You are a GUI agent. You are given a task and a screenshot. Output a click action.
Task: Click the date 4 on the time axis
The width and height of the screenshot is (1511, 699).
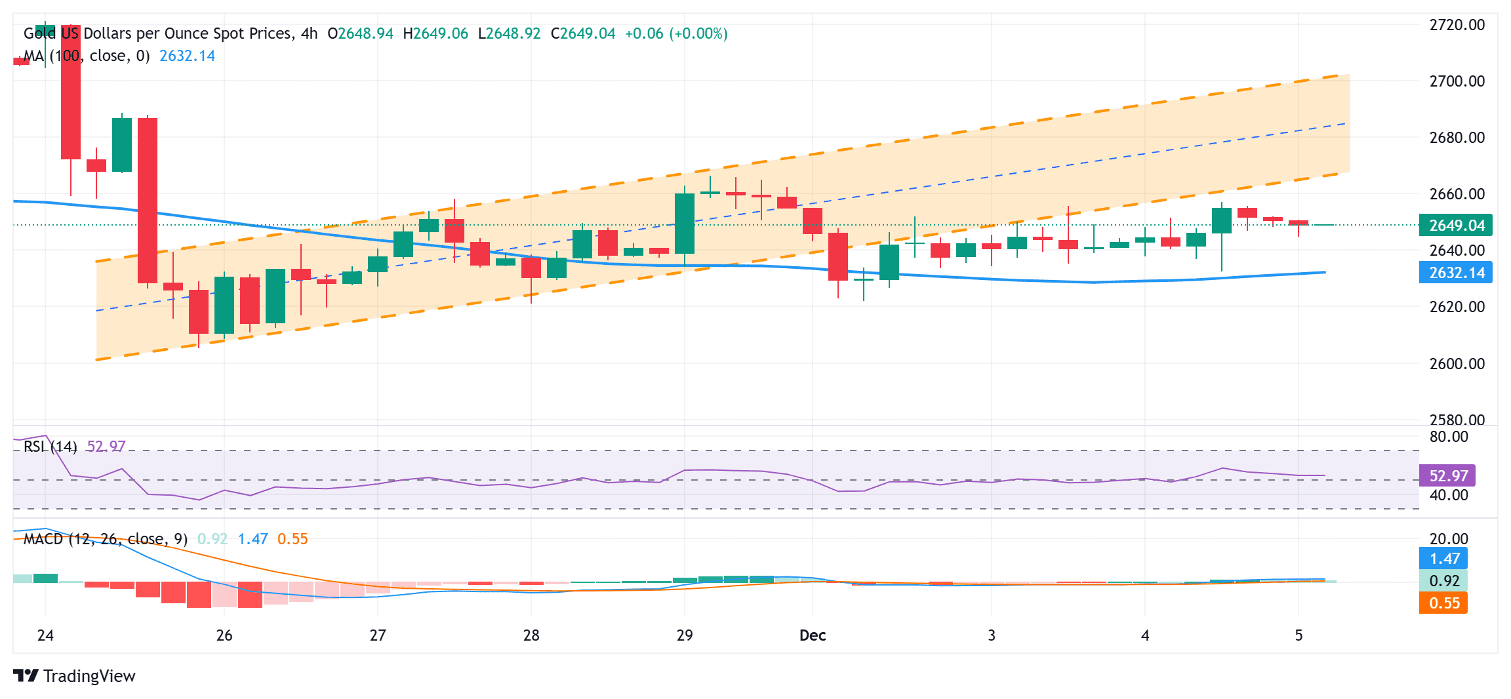point(1145,635)
